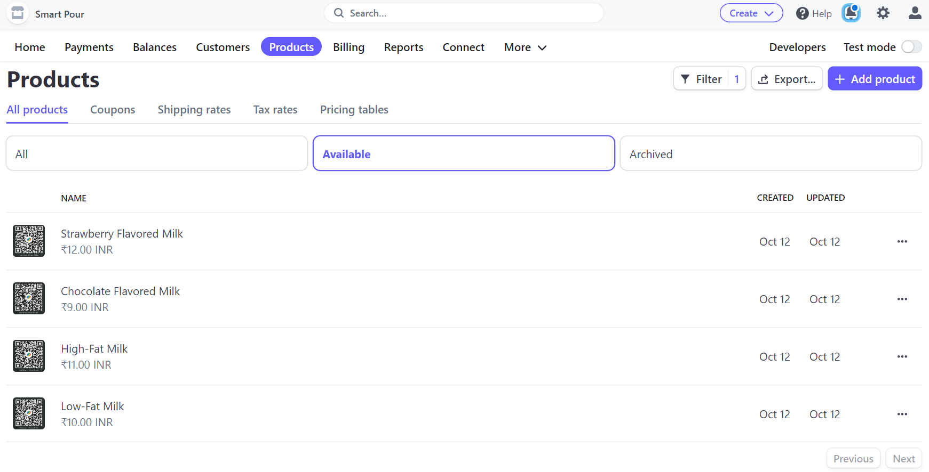Select the All status filter
Viewport: 929px width, 472px height.
coord(156,153)
